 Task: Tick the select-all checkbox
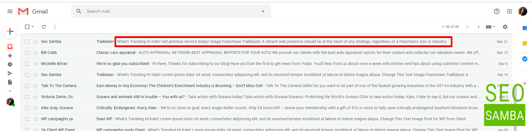(27, 27)
